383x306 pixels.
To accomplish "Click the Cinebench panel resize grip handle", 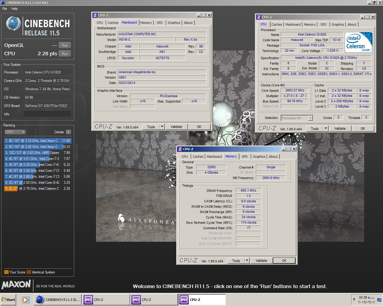I will coord(77,152).
